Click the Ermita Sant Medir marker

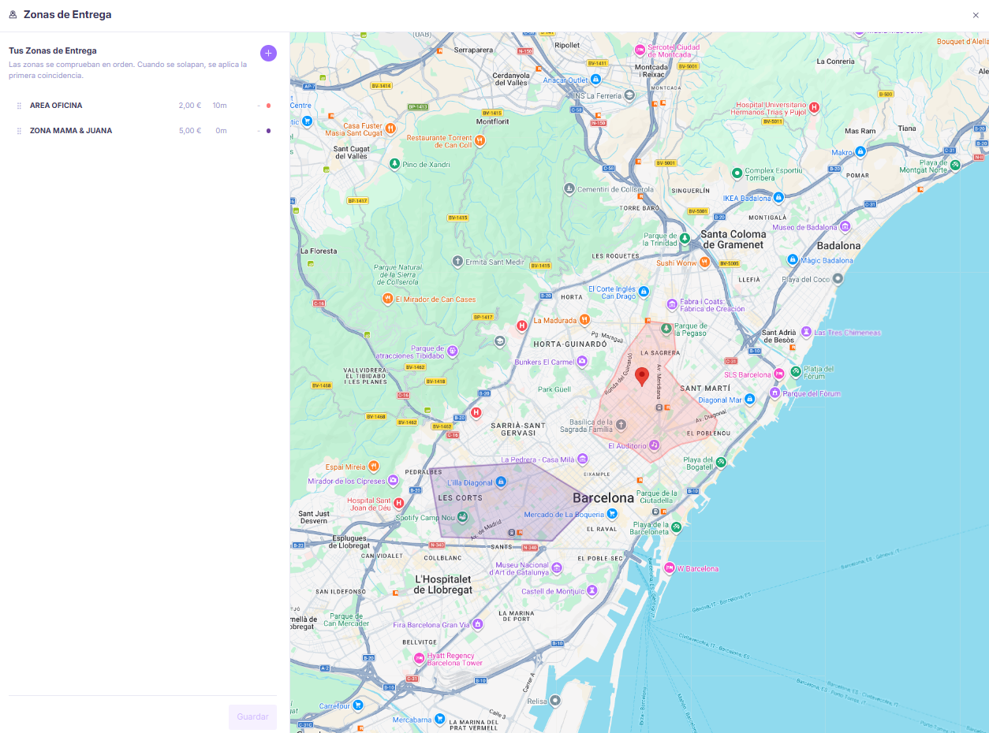point(457,262)
